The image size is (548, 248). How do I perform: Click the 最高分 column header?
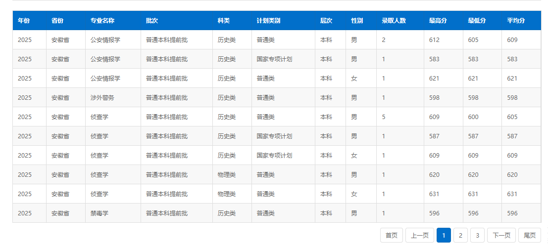coord(438,21)
